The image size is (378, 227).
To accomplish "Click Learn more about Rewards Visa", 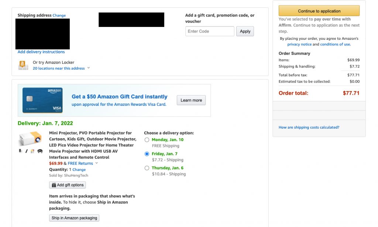I will point(191,100).
